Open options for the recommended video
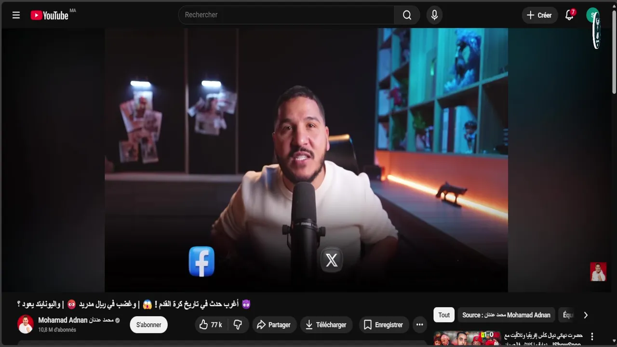 click(592, 336)
